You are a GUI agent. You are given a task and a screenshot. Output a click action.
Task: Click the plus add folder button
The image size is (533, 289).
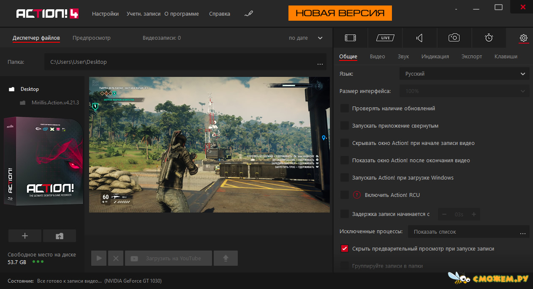[x=25, y=236]
